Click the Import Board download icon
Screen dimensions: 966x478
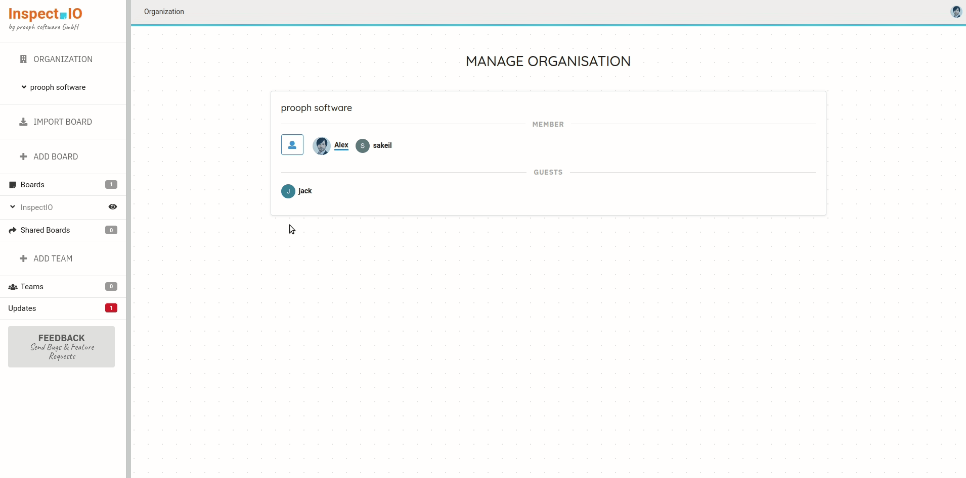click(23, 122)
